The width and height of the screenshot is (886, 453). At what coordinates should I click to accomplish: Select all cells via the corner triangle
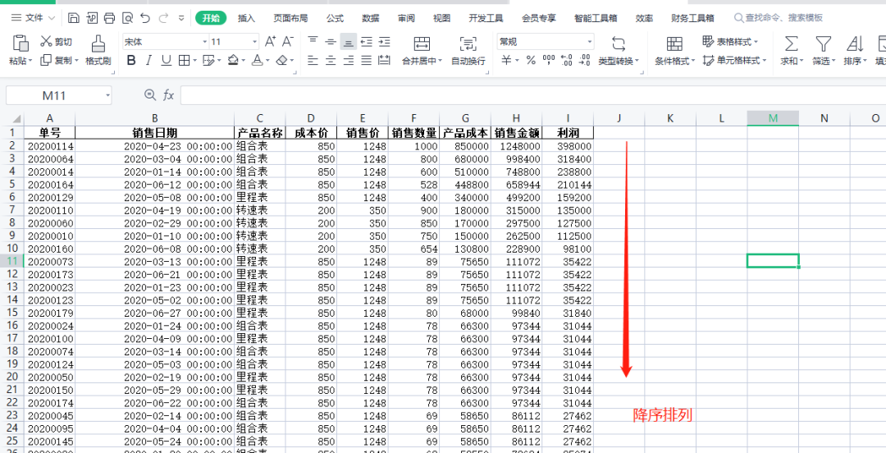pos(16,119)
